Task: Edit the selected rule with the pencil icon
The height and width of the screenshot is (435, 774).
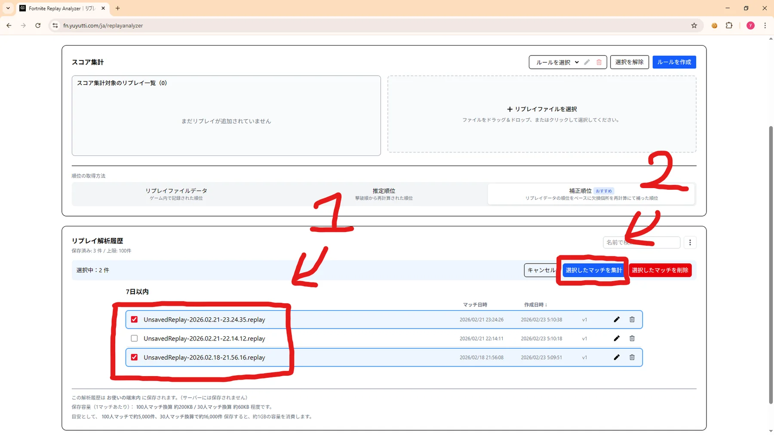Action: point(587,62)
